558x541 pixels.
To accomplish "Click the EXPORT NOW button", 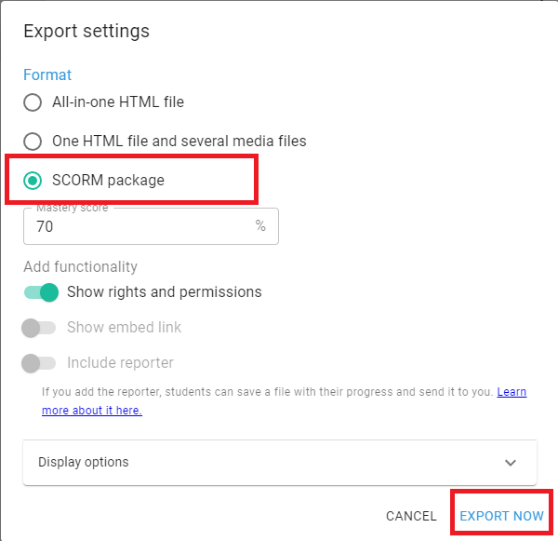I will pos(501,516).
